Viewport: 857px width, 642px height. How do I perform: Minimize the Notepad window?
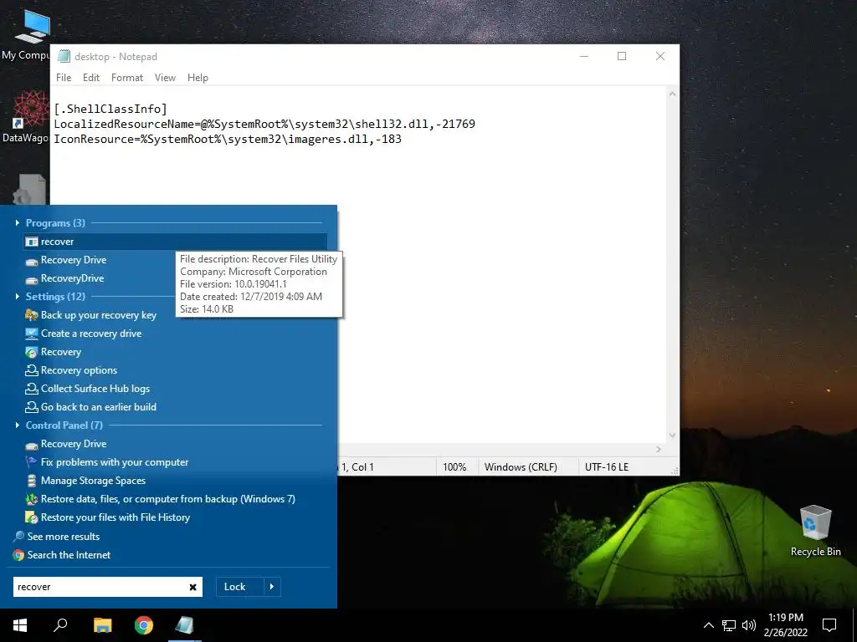click(x=584, y=56)
